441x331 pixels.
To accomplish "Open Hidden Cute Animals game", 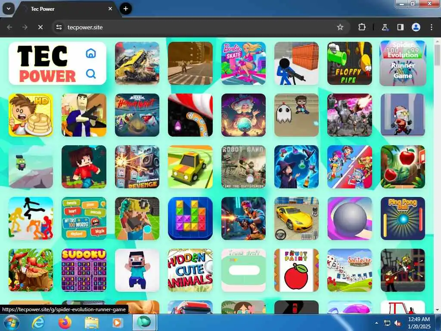I will click(x=190, y=270).
